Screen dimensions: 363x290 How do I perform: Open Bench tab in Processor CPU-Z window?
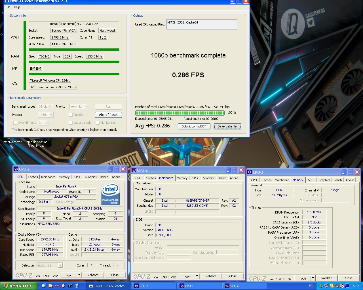(104, 177)
